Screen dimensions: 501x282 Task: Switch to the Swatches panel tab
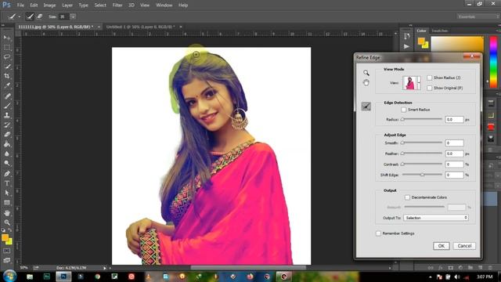440,31
